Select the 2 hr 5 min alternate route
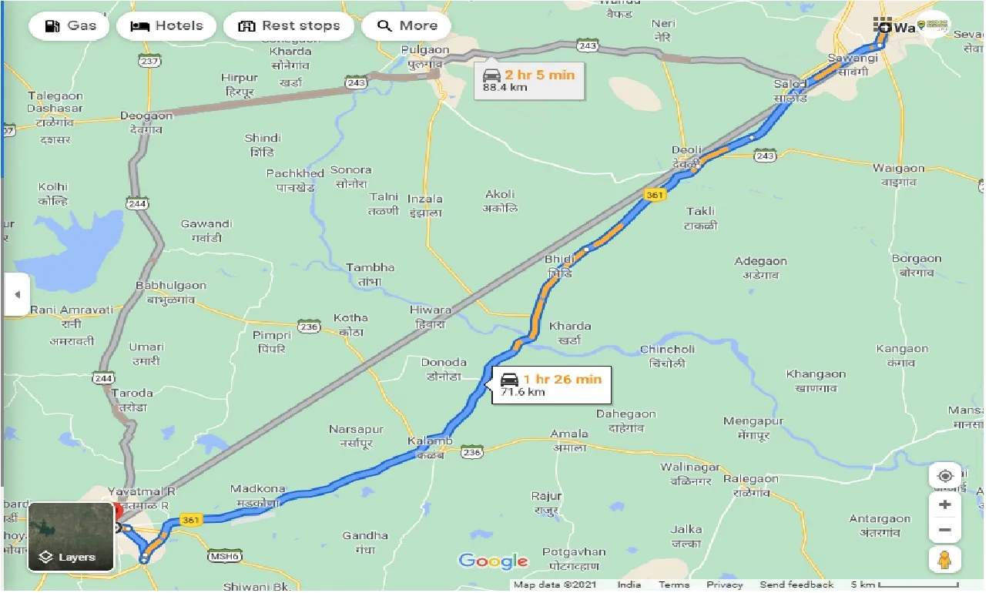The width and height of the screenshot is (989, 593). [x=529, y=80]
